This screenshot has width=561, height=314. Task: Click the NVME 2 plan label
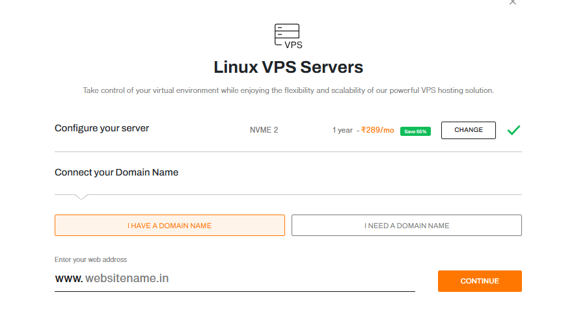pyautogui.click(x=264, y=130)
